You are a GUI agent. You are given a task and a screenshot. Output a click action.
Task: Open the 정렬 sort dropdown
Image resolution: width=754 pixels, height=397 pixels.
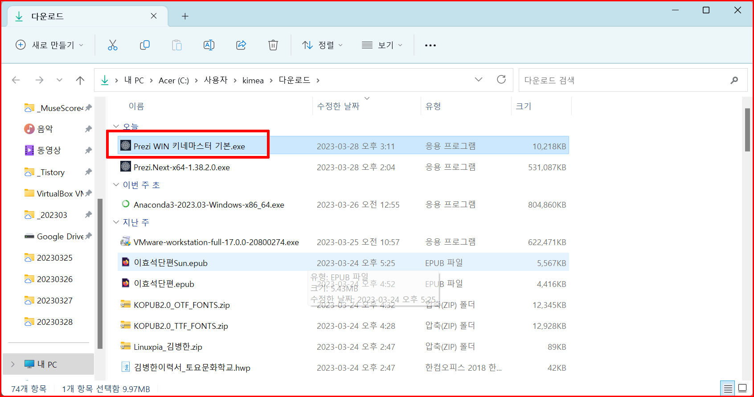pos(323,45)
